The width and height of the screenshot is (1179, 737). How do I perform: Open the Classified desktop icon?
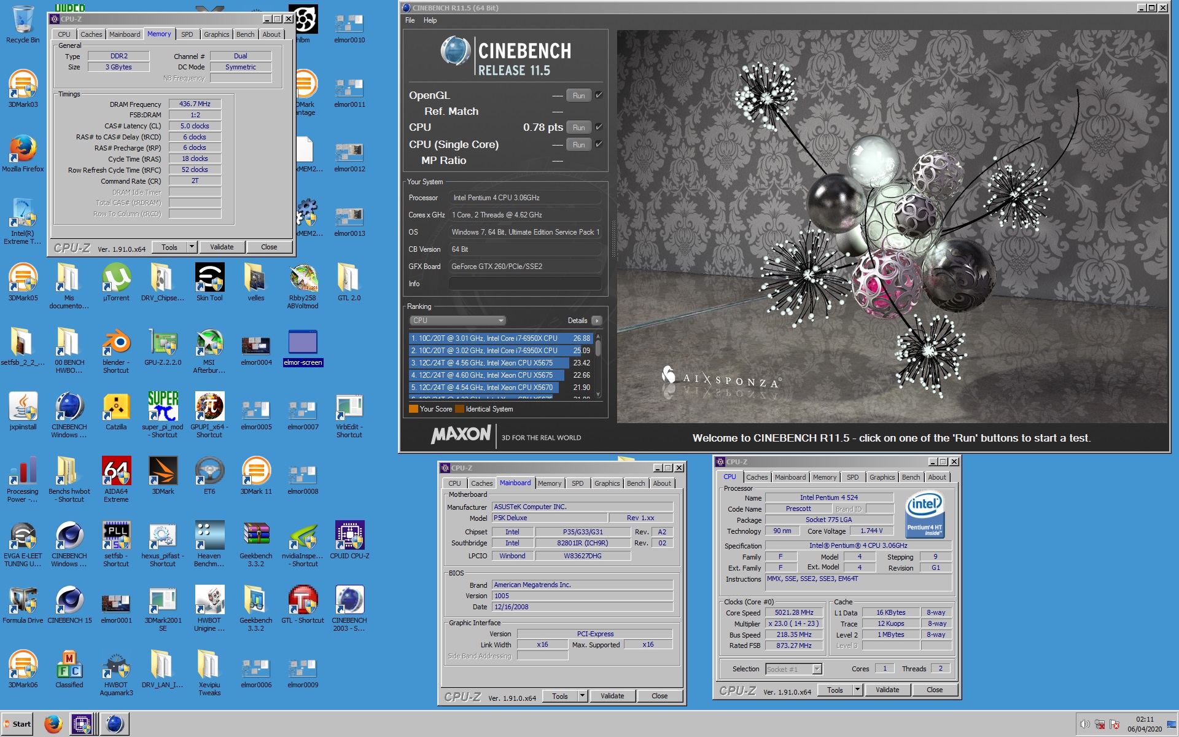point(69,669)
